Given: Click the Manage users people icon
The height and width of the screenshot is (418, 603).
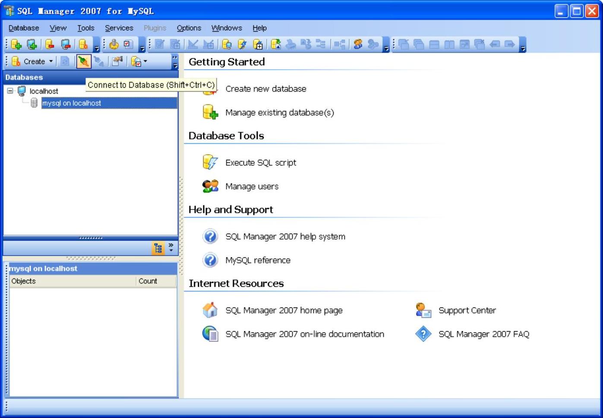Looking at the screenshot, I should (210, 186).
